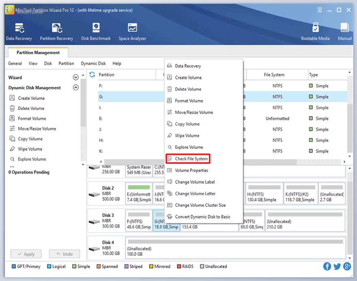Choose Data Recovery in context menu
The height and width of the screenshot is (281, 357).
tap(204, 66)
